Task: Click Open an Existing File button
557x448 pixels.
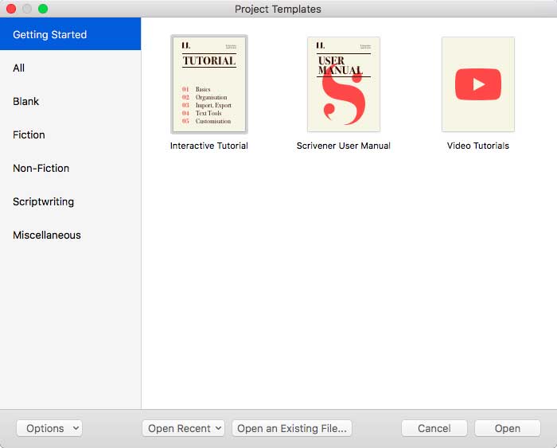Action: 292,428
